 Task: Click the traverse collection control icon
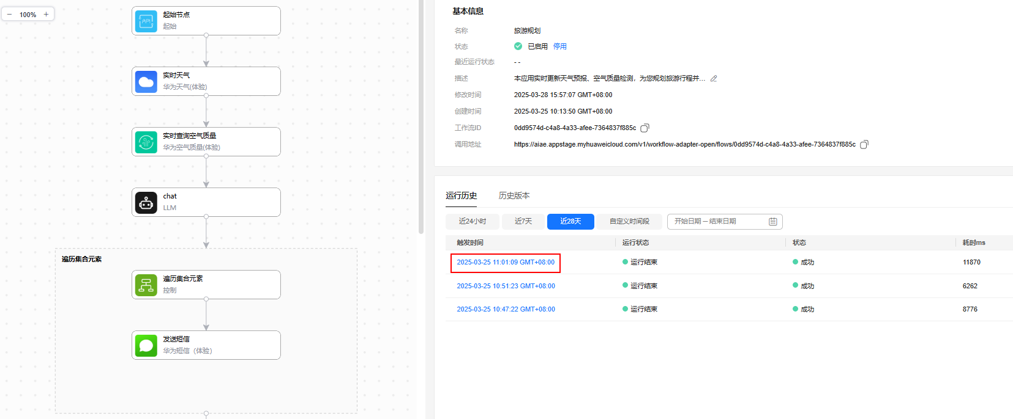146,285
